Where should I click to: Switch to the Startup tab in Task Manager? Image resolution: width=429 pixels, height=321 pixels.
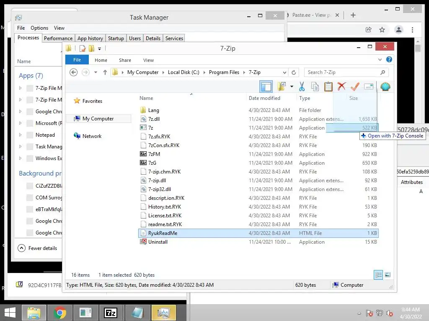[x=116, y=38]
